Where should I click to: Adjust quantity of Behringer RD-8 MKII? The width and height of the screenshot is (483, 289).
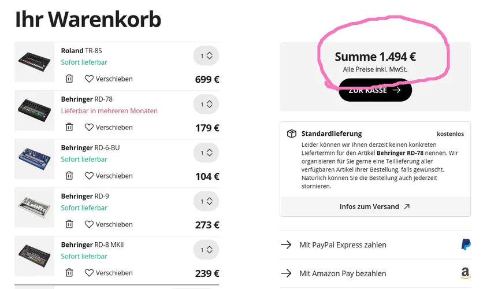point(206,250)
